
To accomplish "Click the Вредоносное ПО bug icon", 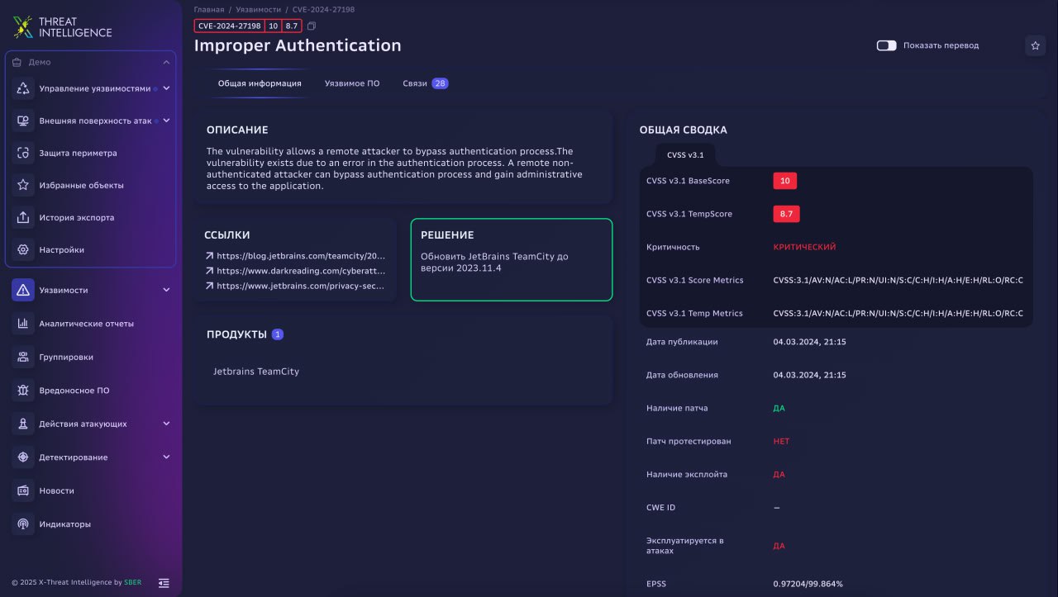I will tap(23, 391).
